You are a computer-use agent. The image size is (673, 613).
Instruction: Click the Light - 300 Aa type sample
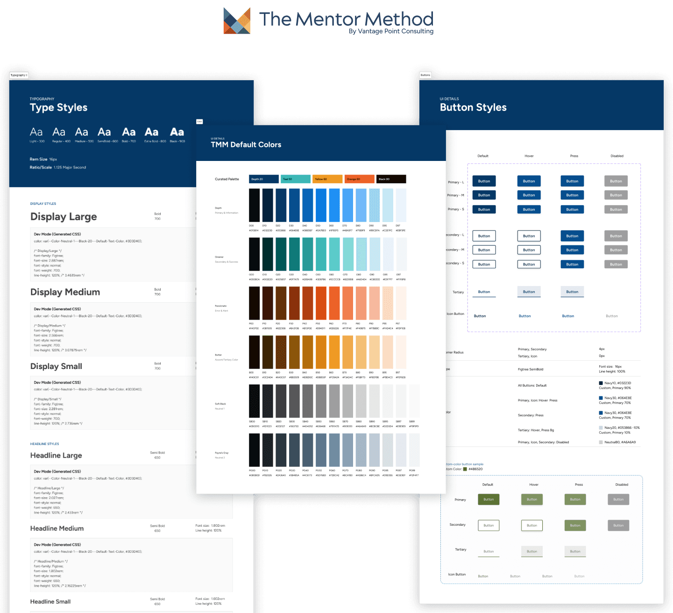click(36, 132)
